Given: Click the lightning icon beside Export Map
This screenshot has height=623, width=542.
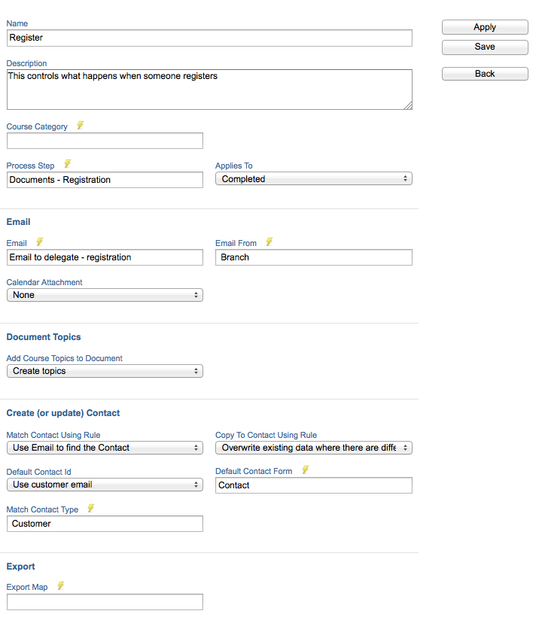Looking at the screenshot, I should (x=60, y=585).
